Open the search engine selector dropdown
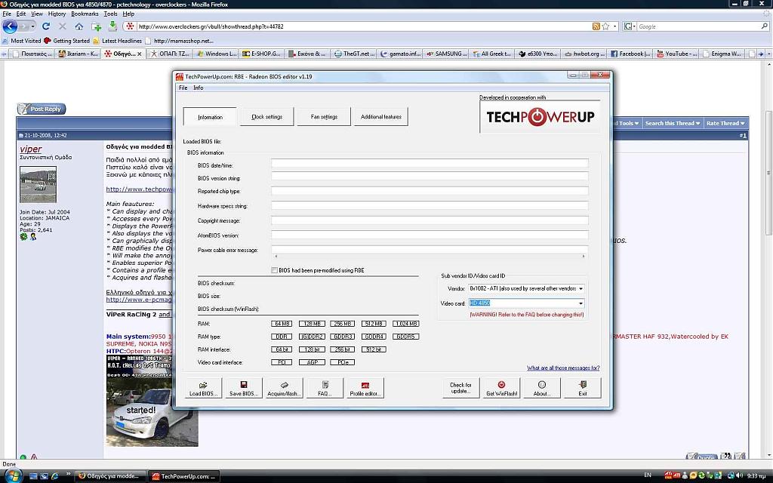This screenshot has height=483, width=773. click(x=630, y=26)
